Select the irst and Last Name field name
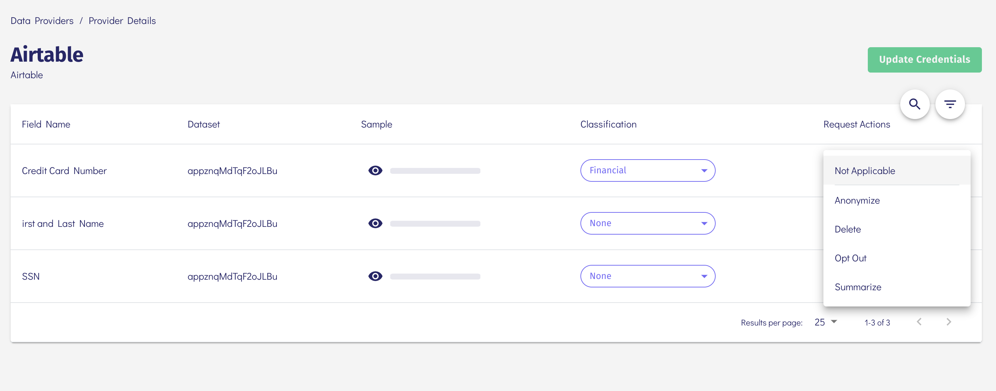The image size is (996, 391). pos(63,224)
